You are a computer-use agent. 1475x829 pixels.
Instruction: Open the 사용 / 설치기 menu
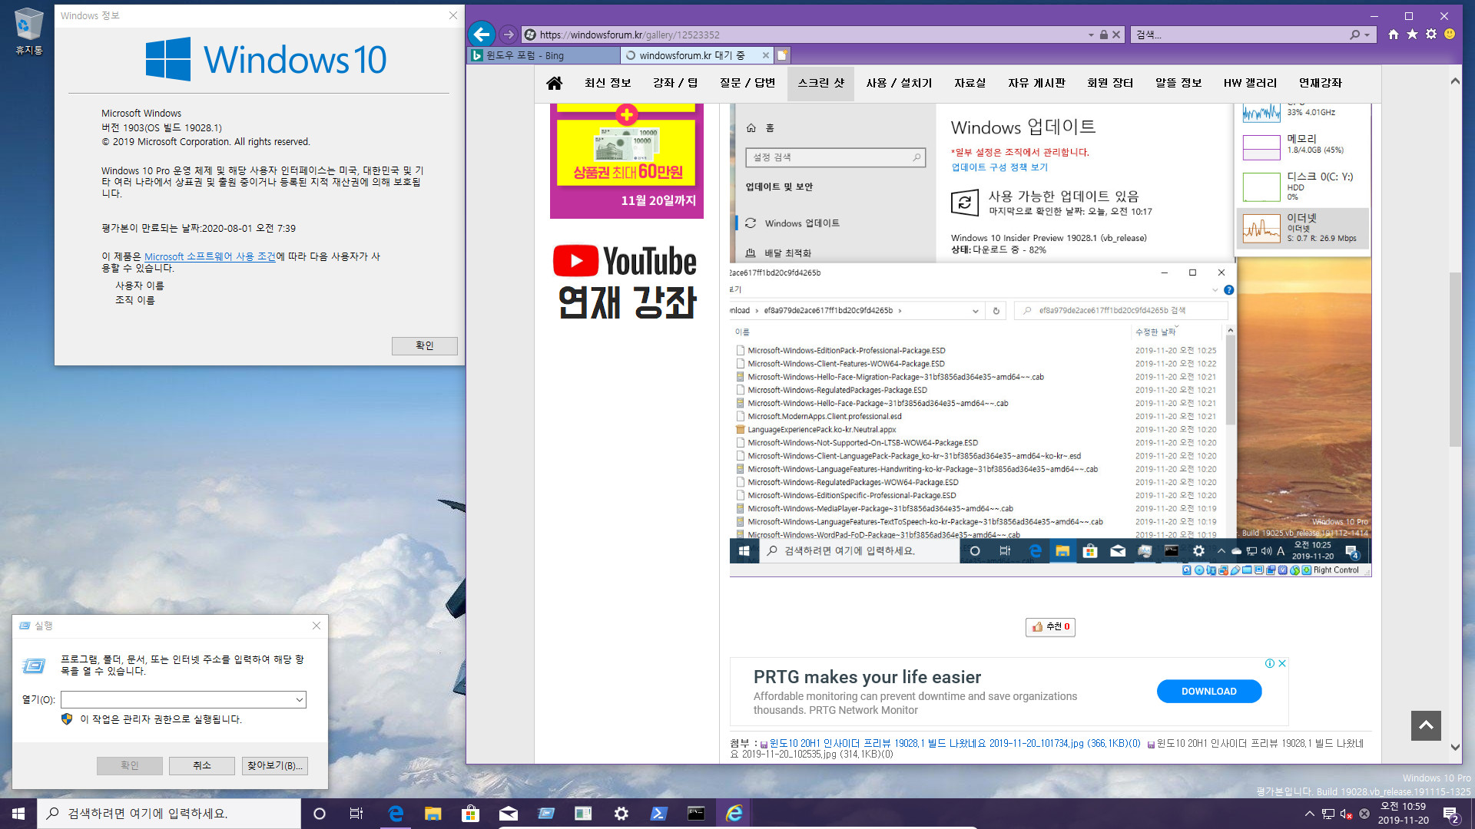pyautogui.click(x=899, y=83)
